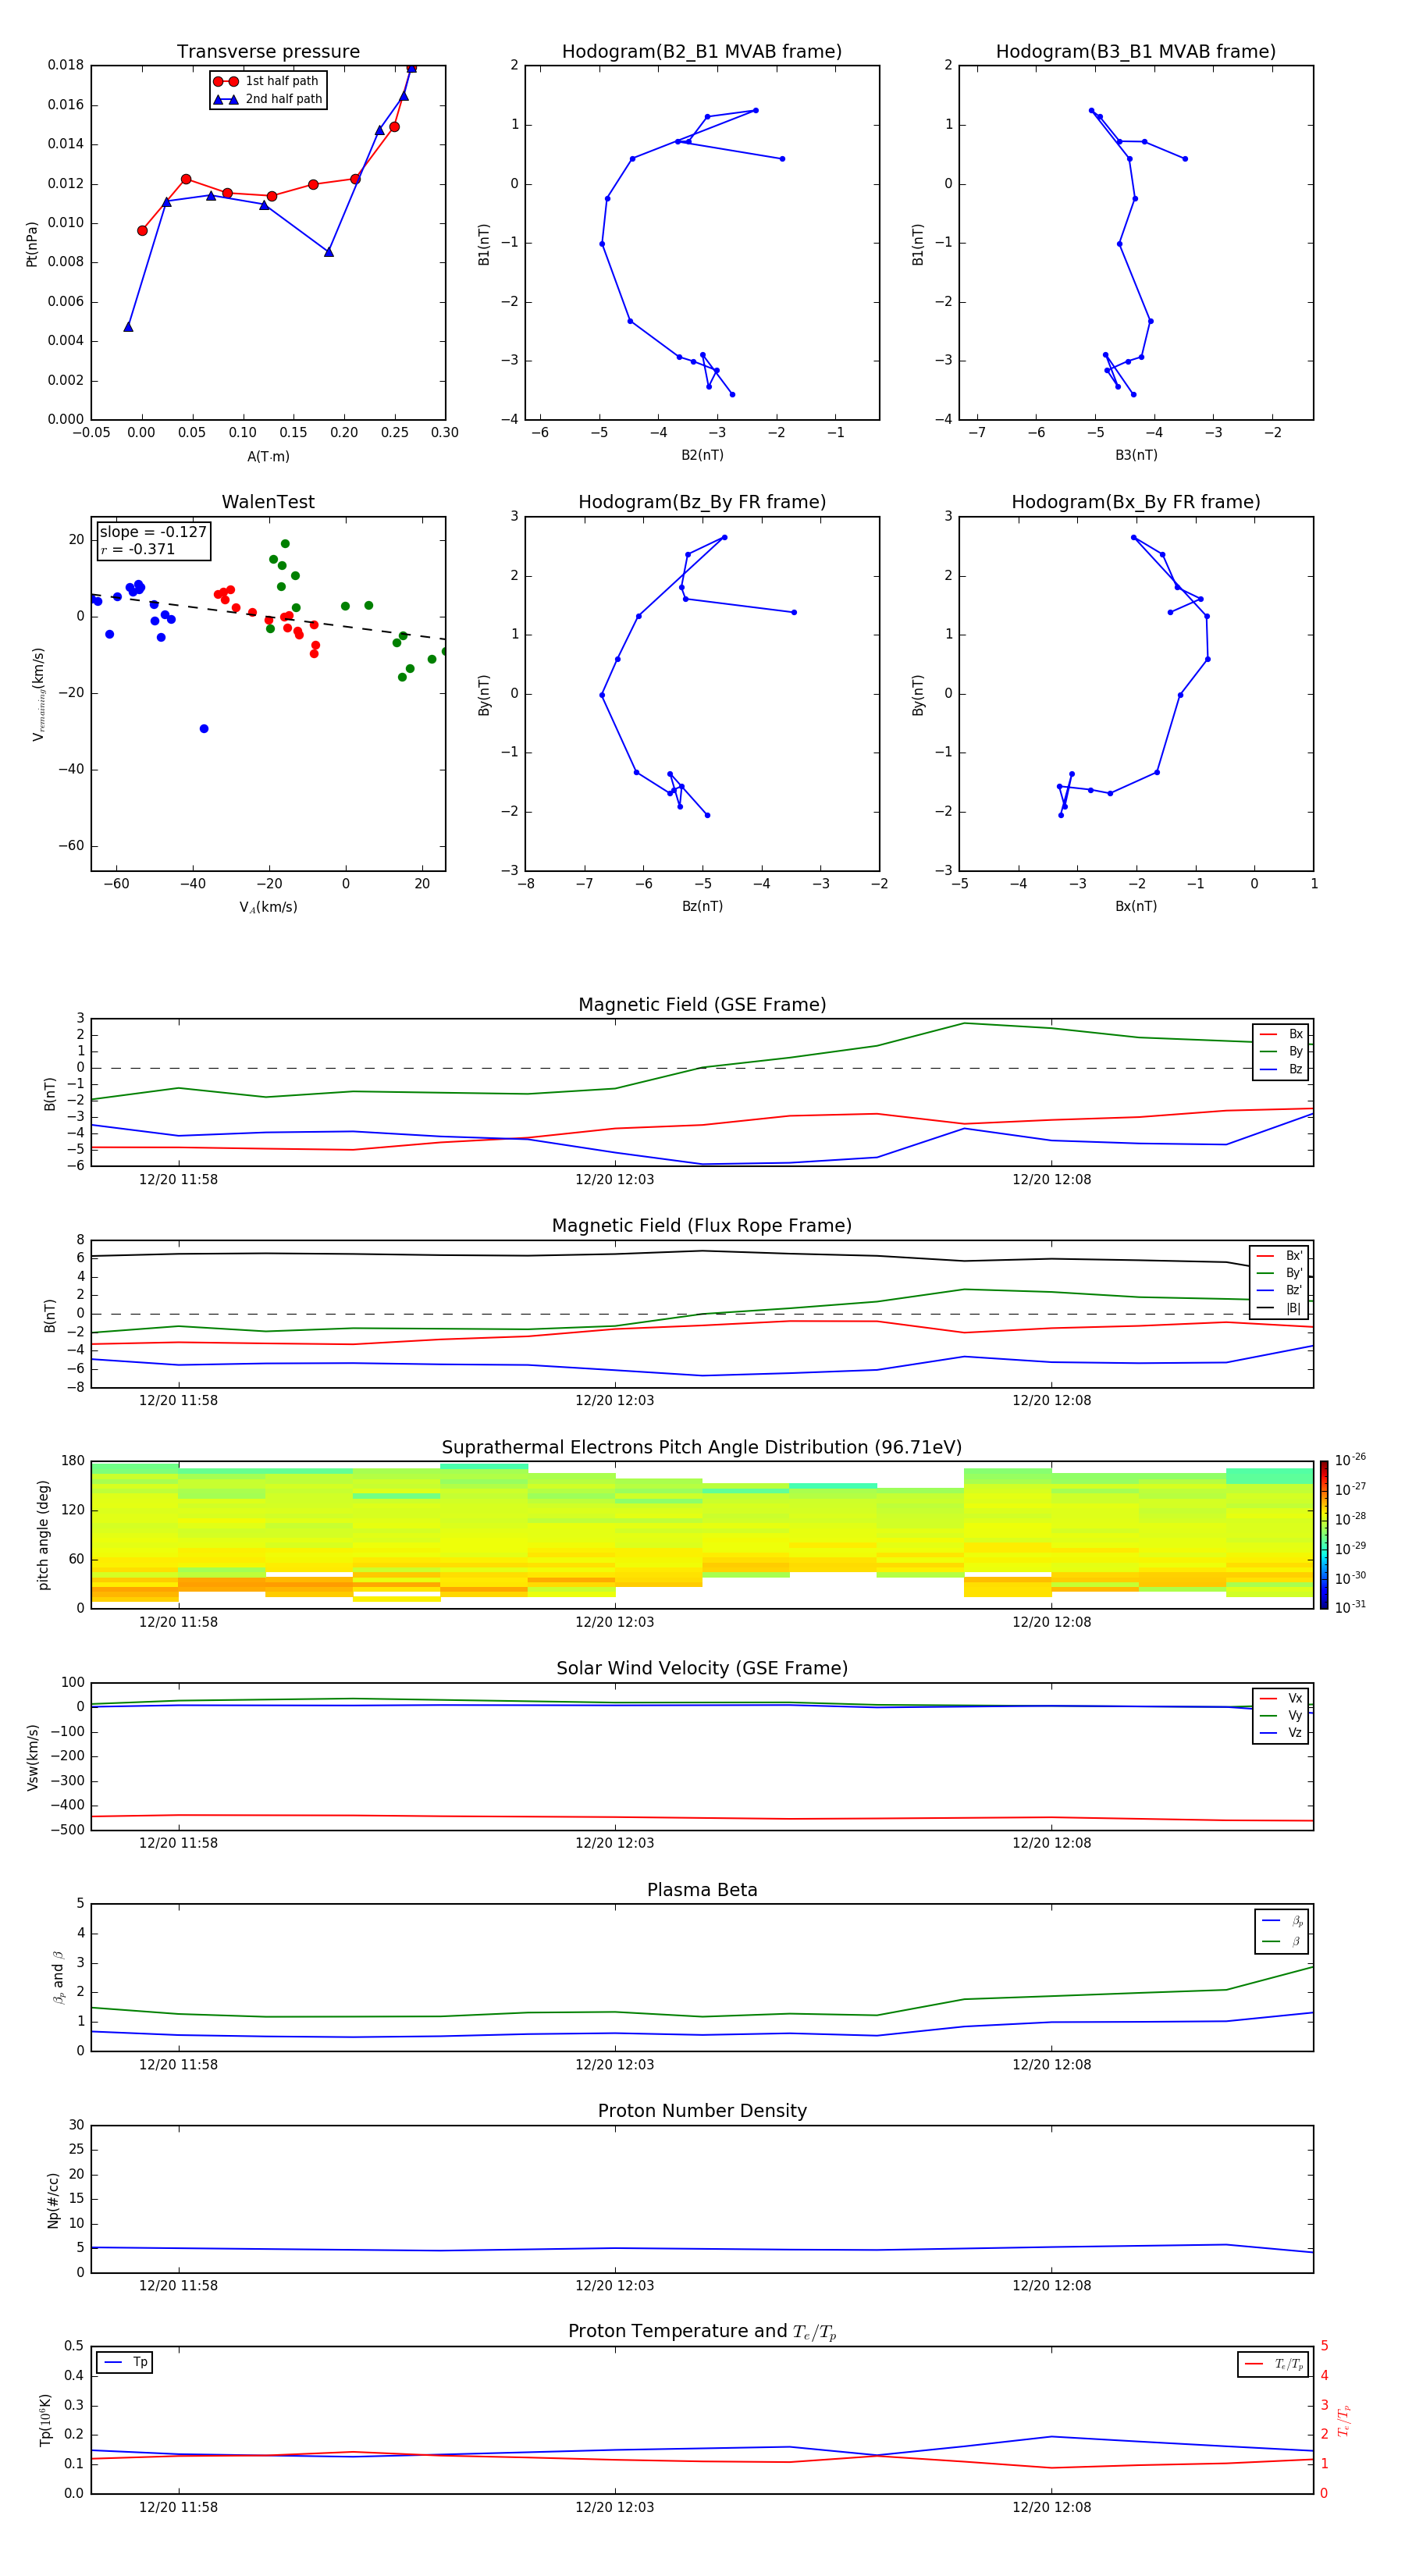The width and height of the screenshot is (1405, 2576).
Task: Click 'Magnetic Field (Flux Rope Frame)' title
Action: pyautogui.click(x=702, y=1226)
